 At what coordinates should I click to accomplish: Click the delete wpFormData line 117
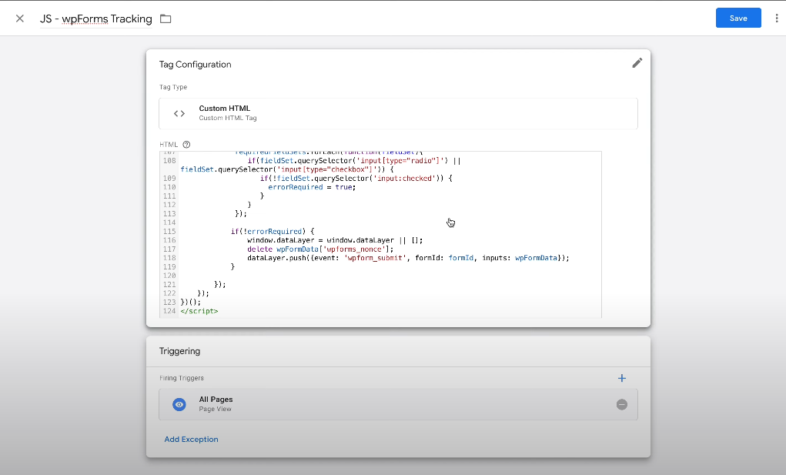pyautogui.click(x=320, y=249)
